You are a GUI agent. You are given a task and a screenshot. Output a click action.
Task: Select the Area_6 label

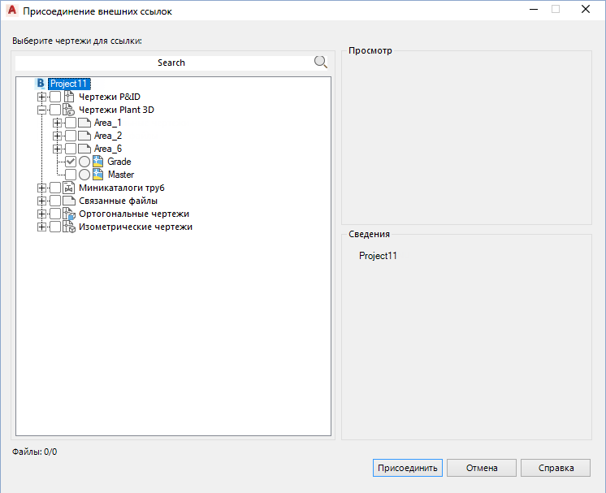pos(108,149)
